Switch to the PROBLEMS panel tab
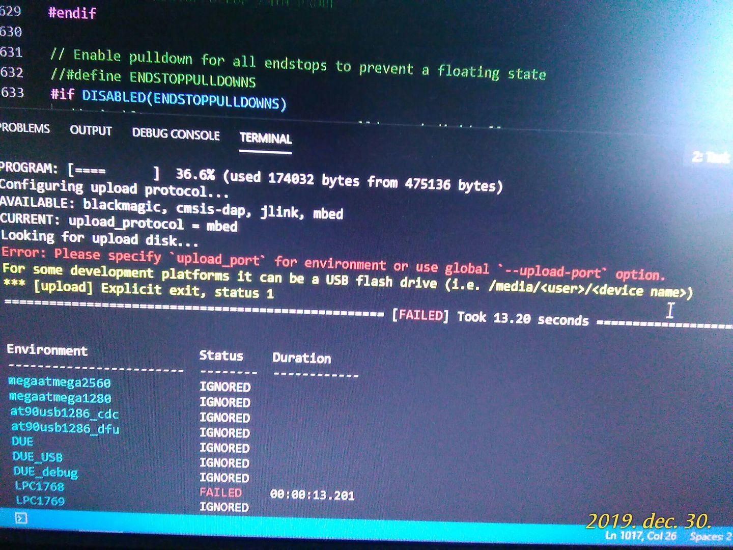This screenshot has height=550, width=733. (24, 128)
